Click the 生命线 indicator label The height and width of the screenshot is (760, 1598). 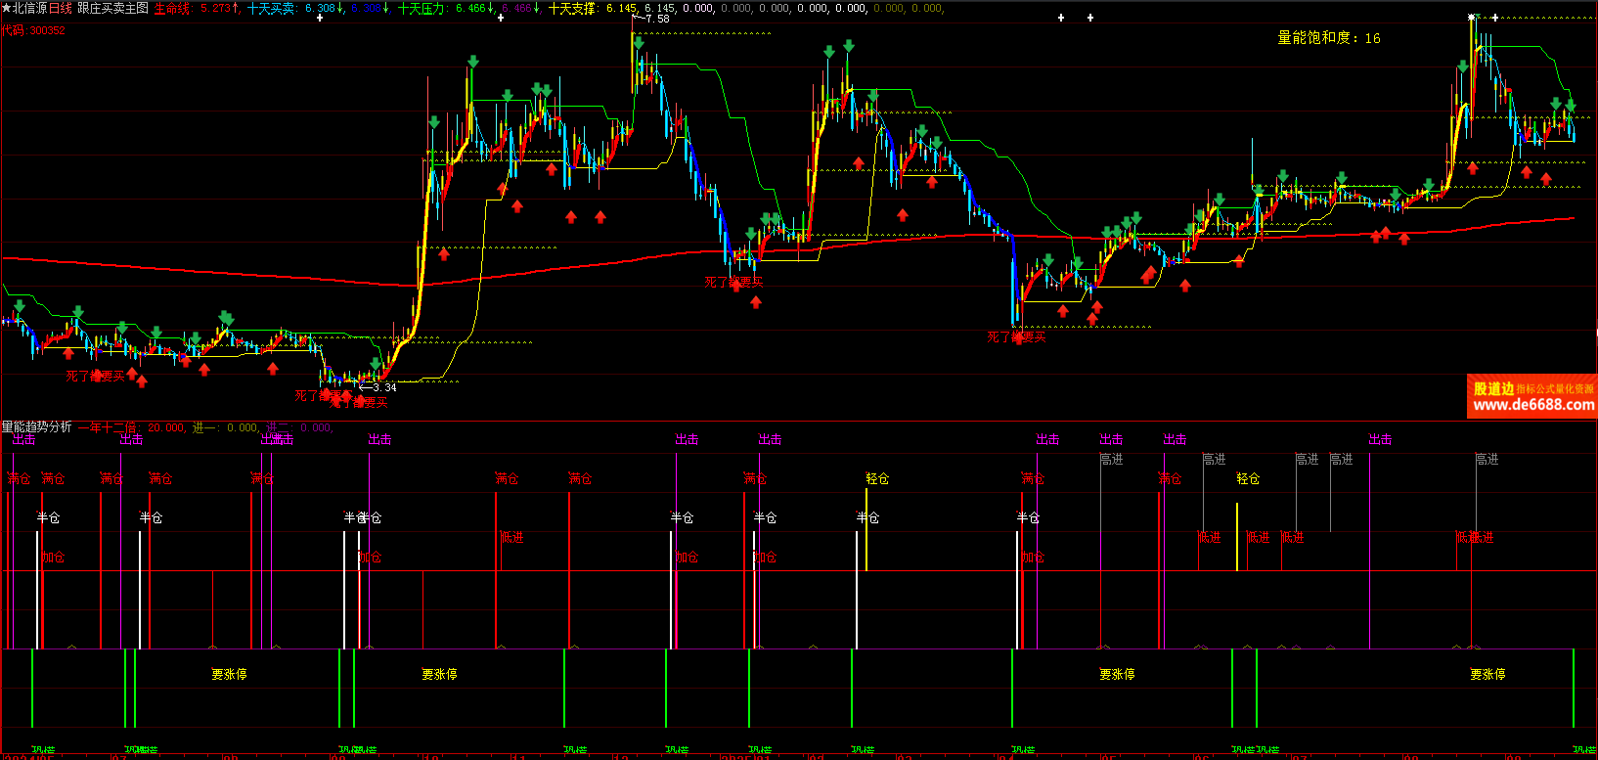click(x=173, y=8)
